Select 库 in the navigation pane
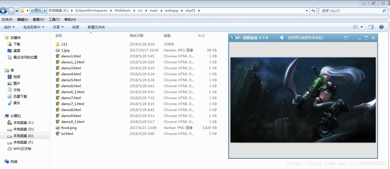Viewport: 390px width, 169px height. (x=12, y=70)
